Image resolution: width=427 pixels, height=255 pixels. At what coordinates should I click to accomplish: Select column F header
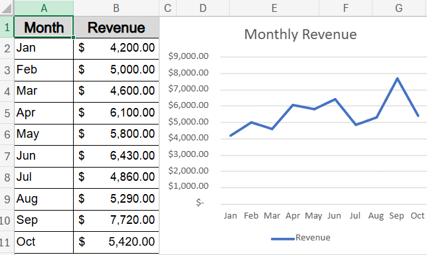click(x=345, y=8)
